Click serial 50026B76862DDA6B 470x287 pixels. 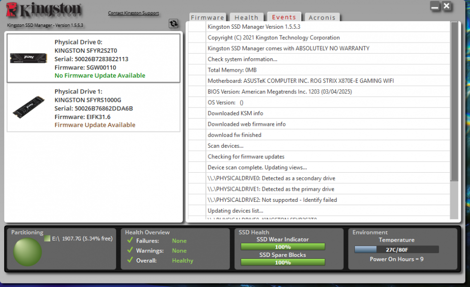point(94,108)
